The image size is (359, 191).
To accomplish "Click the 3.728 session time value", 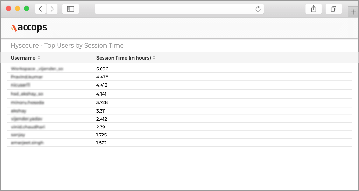I will click(x=102, y=102).
